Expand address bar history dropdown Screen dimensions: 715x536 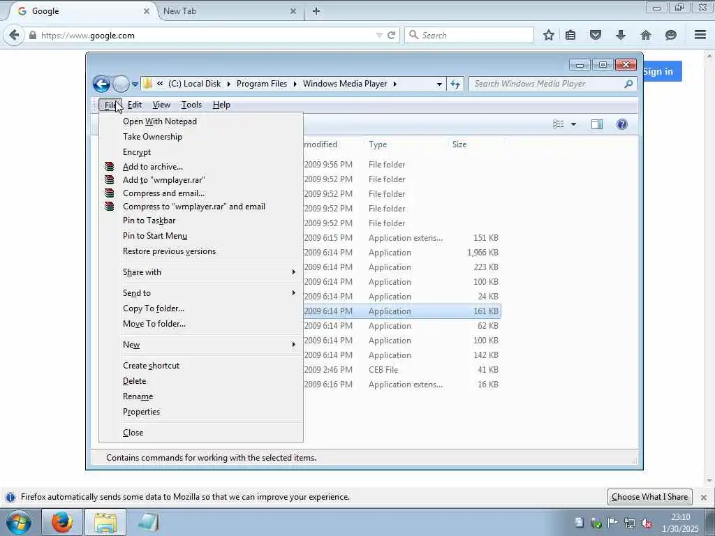(x=439, y=84)
